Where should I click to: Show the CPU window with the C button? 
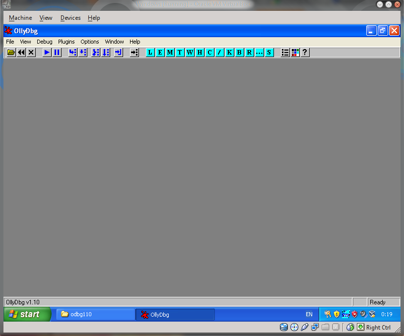pyautogui.click(x=210, y=53)
